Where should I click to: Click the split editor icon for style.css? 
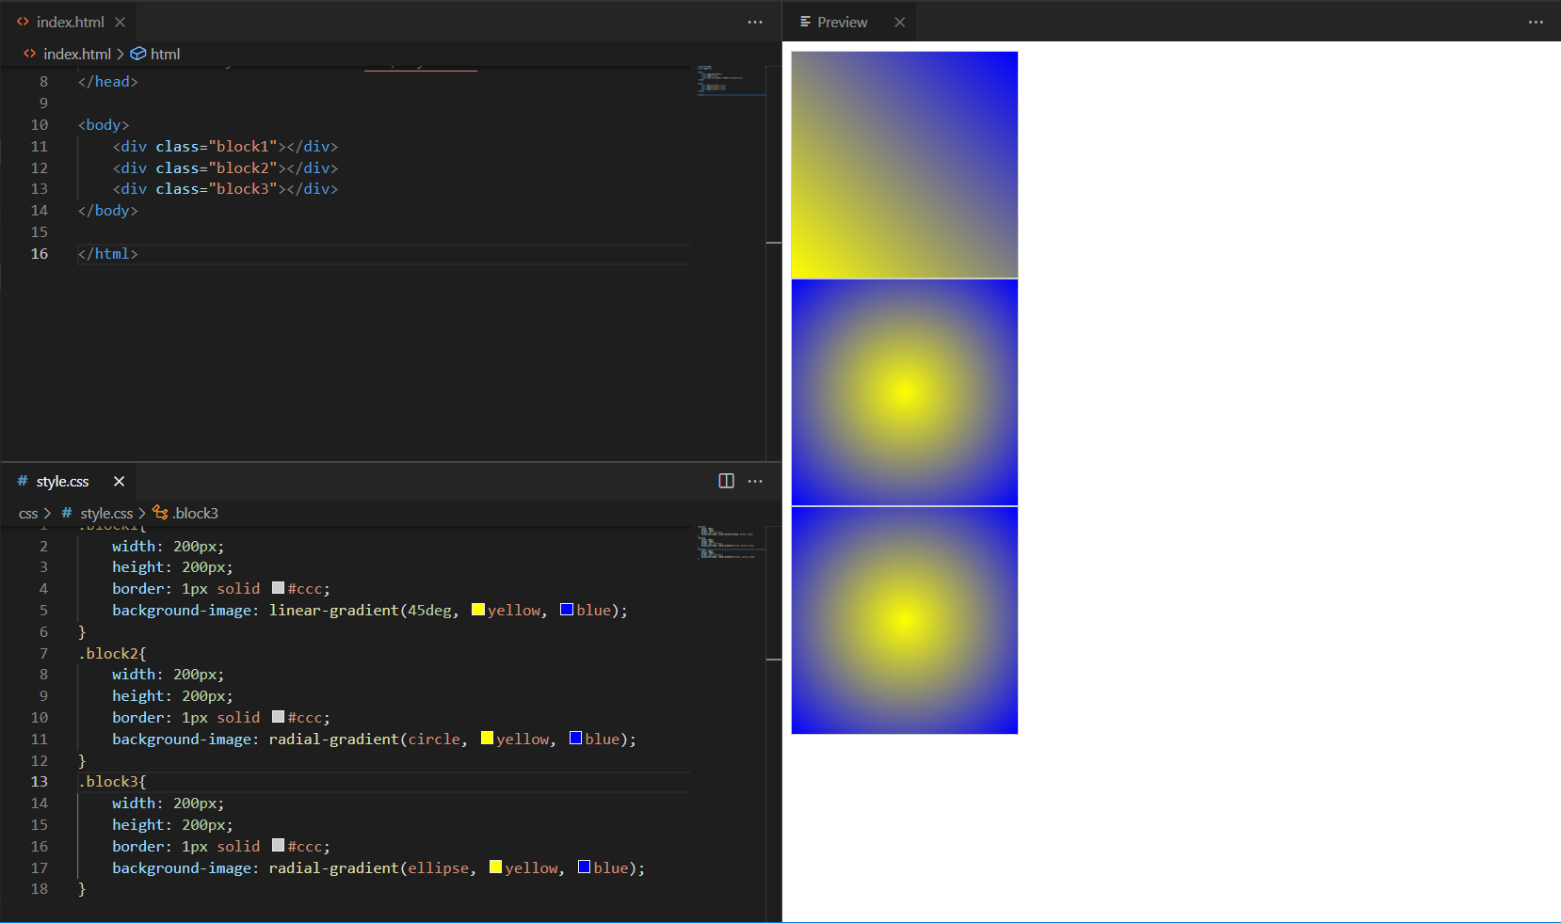[726, 482]
